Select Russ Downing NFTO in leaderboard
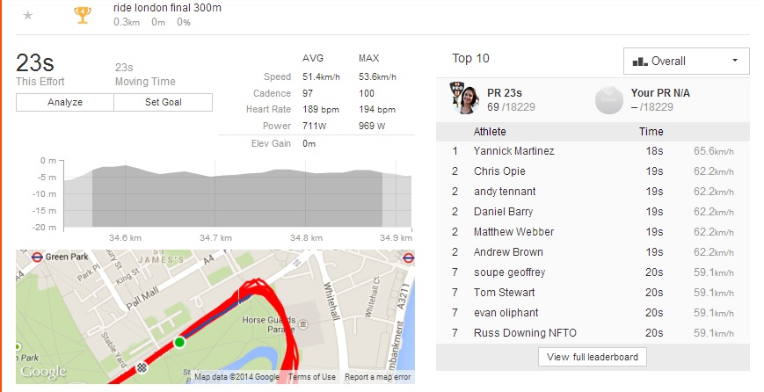The image size is (764, 392). pos(524,333)
